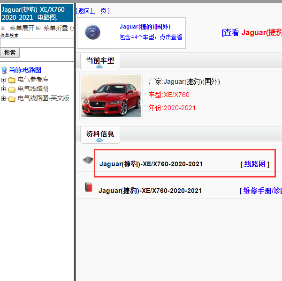The image size is (282, 281).
Task: Click the 车型:XE/X760 text
Action: (x=169, y=95)
